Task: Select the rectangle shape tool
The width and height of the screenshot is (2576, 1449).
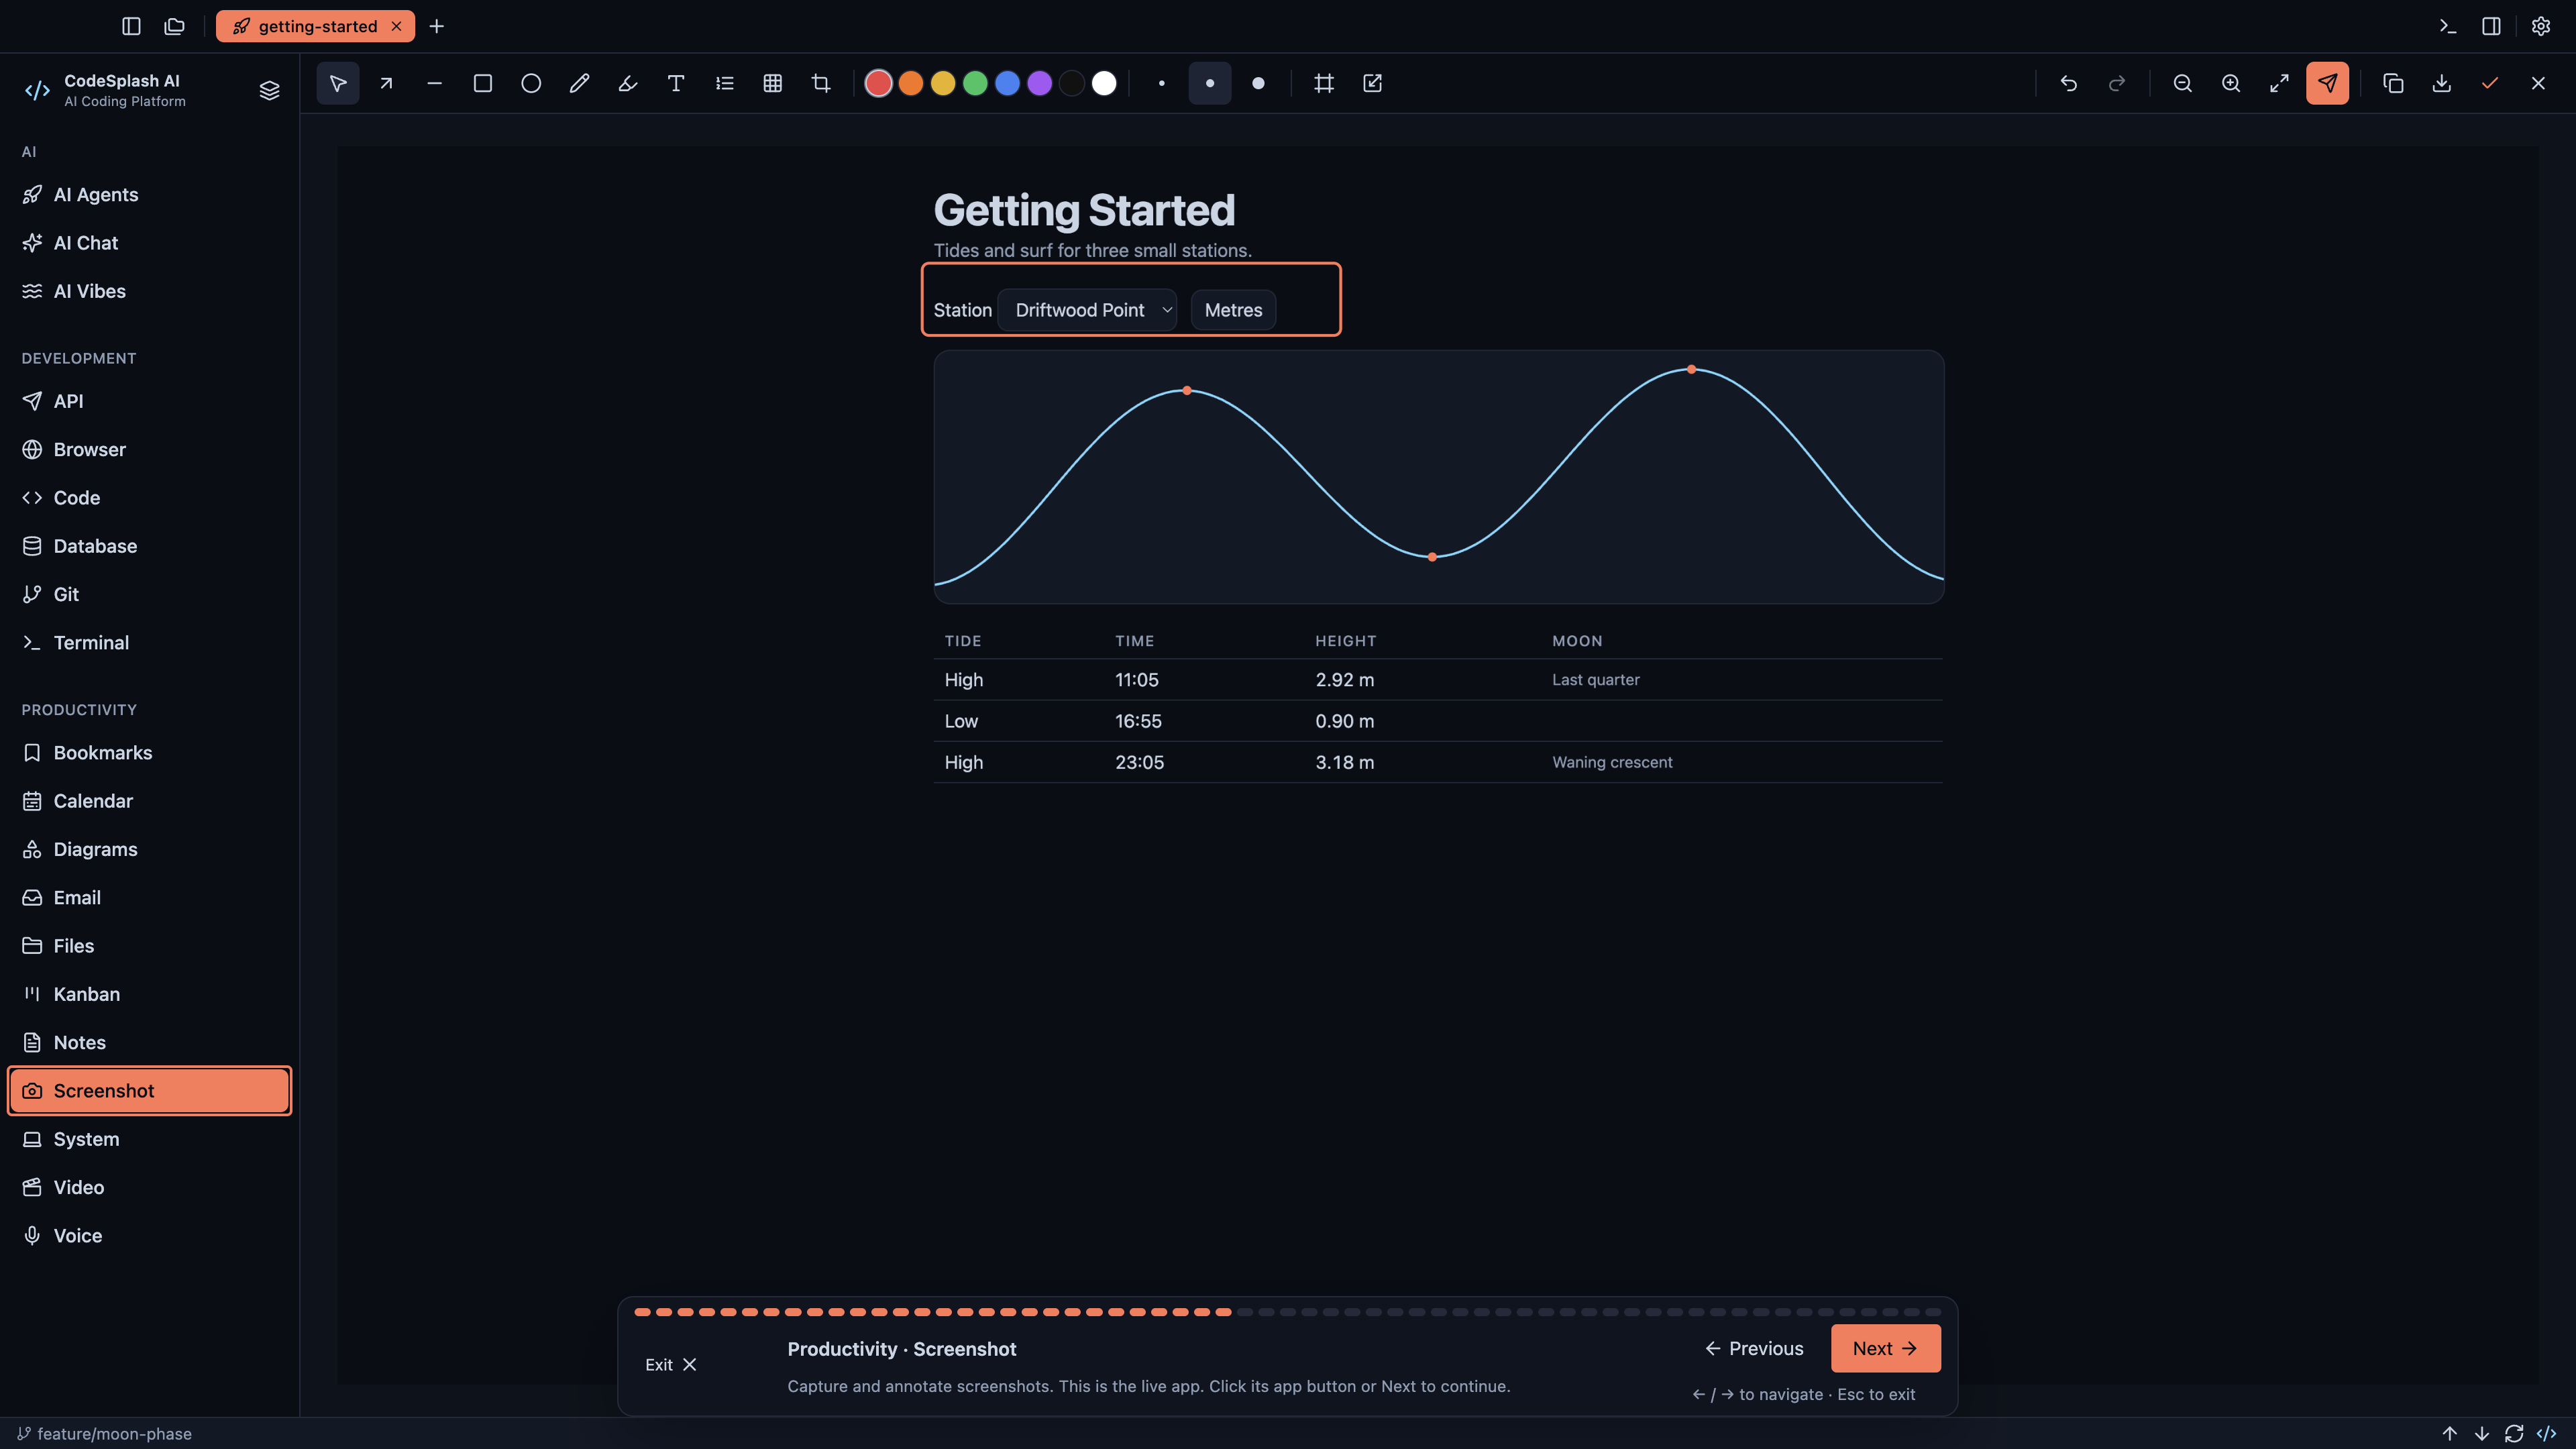Action: point(483,83)
